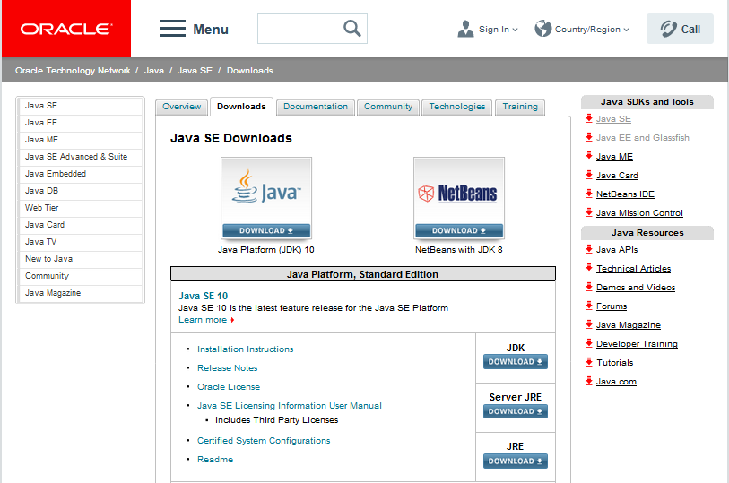
Task: Open Certified System Configurations link
Action: pos(264,441)
